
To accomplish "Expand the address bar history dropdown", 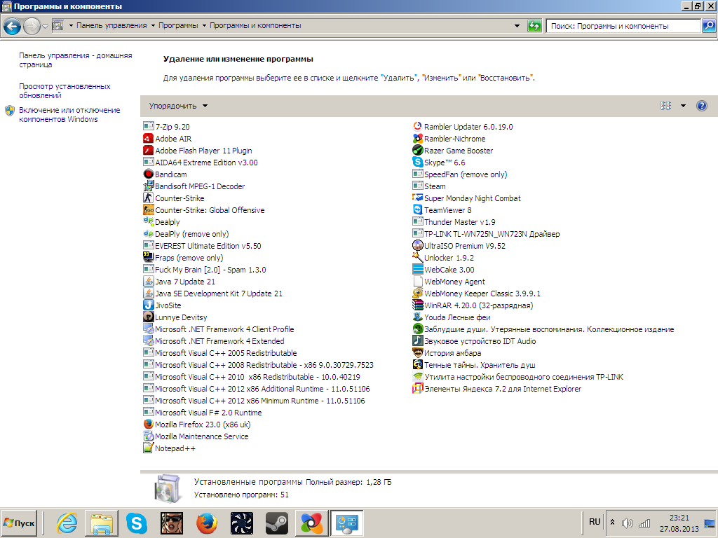I will point(517,26).
